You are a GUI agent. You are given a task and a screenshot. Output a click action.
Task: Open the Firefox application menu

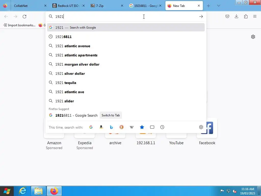coord(255,16)
